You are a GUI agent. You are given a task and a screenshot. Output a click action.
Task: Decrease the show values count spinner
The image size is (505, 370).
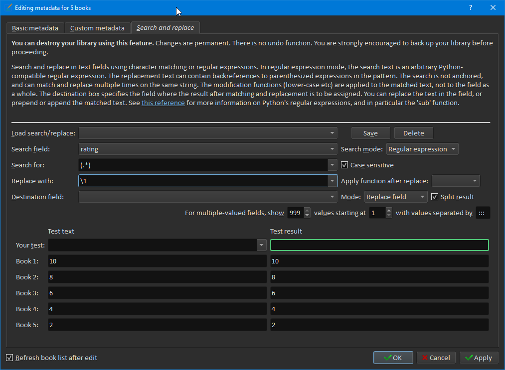(307, 216)
